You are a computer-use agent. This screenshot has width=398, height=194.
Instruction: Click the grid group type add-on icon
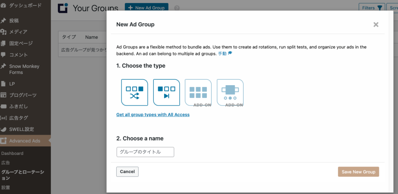coord(198,92)
